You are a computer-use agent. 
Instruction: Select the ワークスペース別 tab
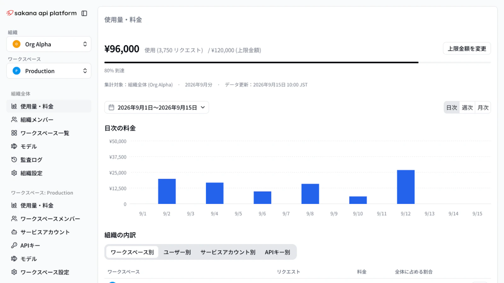132,252
